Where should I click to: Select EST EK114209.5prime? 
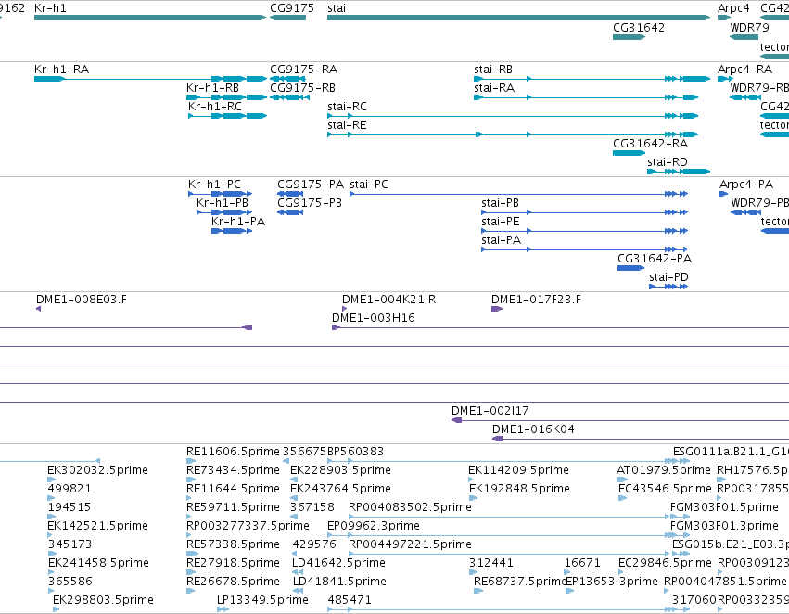[x=470, y=480]
